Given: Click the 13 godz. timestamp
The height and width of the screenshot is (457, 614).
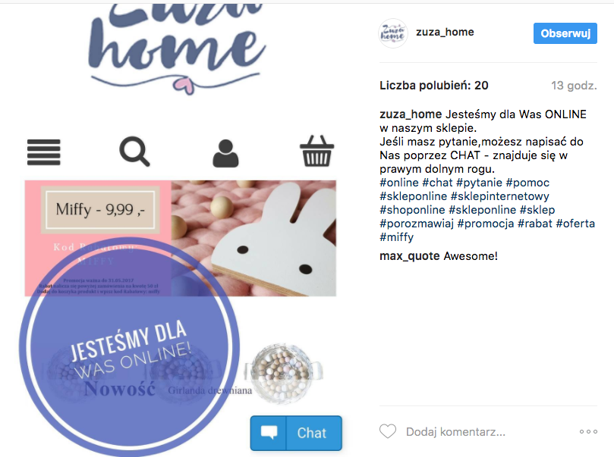Looking at the screenshot, I should point(574,85).
